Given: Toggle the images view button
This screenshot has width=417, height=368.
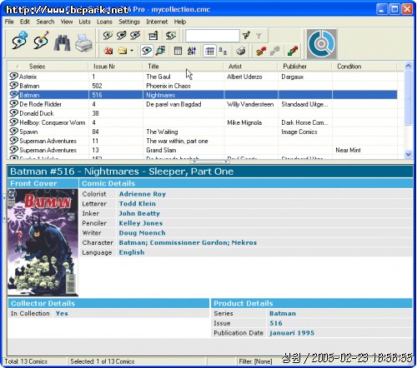Looking at the screenshot, I should point(223,51).
